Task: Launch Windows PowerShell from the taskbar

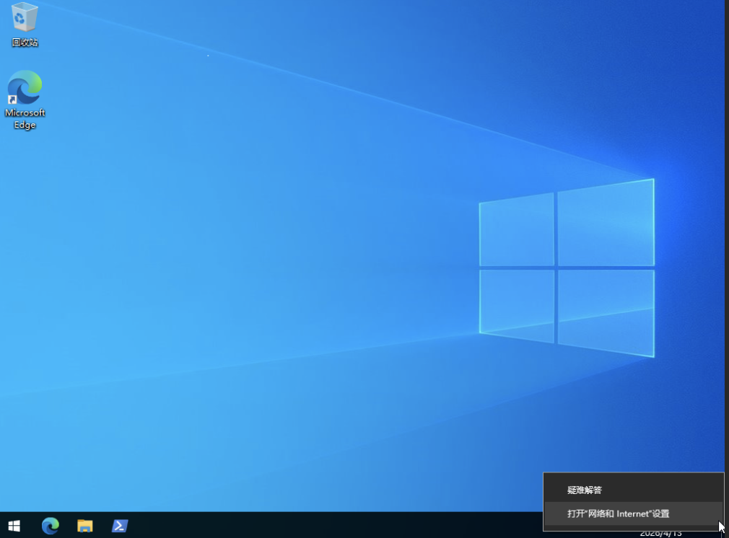Action: tap(120, 526)
